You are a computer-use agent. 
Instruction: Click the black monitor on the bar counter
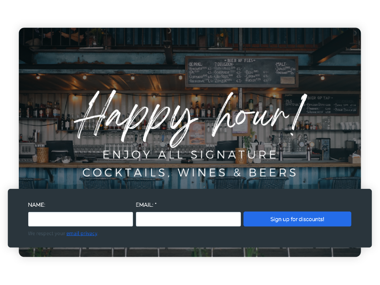(60, 150)
